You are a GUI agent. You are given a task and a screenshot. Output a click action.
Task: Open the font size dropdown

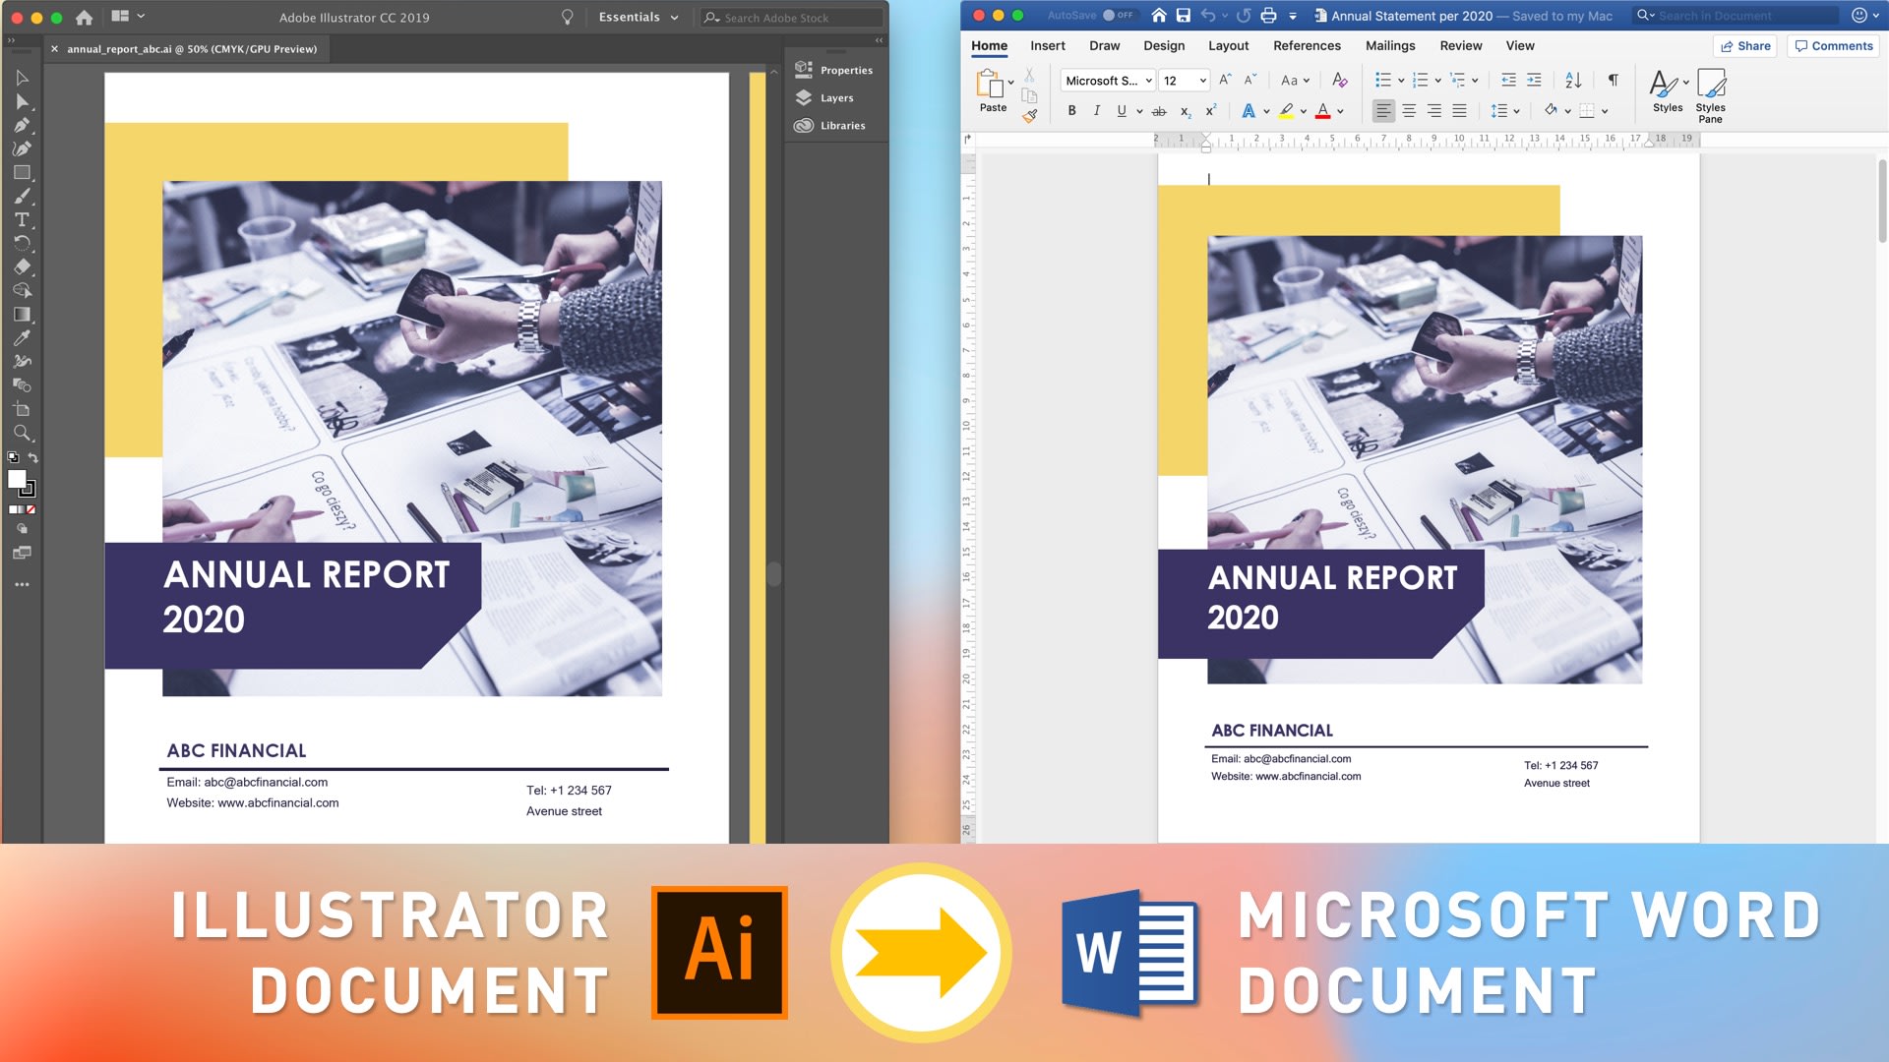1184,81
